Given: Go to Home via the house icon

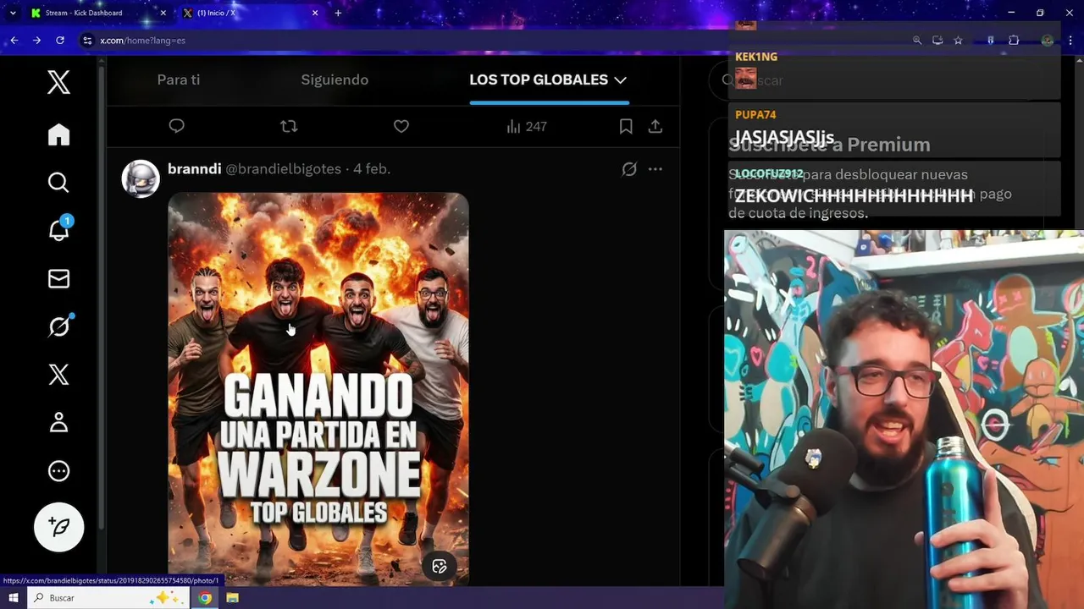Looking at the screenshot, I should tap(58, 134).
